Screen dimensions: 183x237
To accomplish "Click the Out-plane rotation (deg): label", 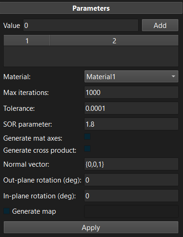I will click(42, 180).
